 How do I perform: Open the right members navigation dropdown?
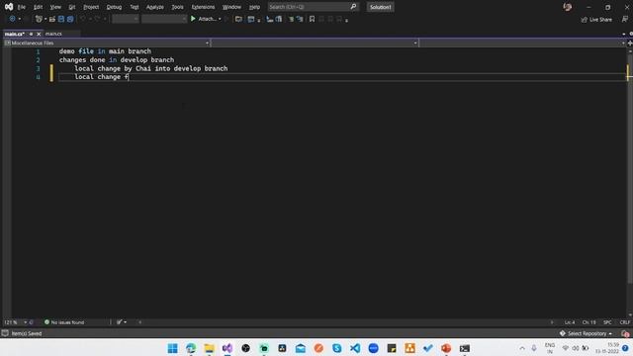(523, 43)
